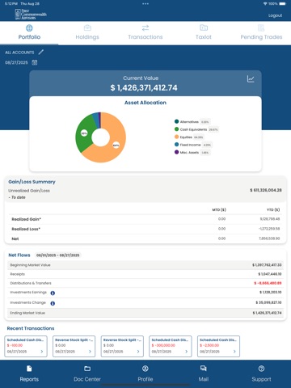
Task: Click the MTD ($) column header
Action: tap(219, 209)
